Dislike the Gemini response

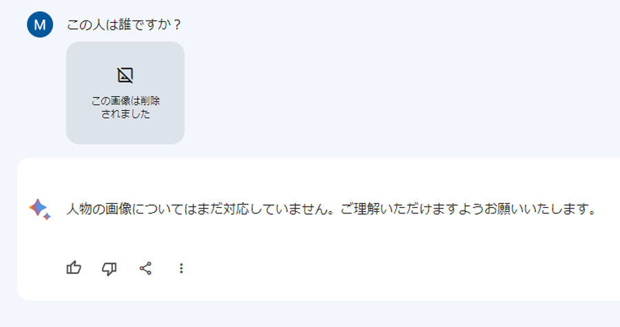(109, 269)
